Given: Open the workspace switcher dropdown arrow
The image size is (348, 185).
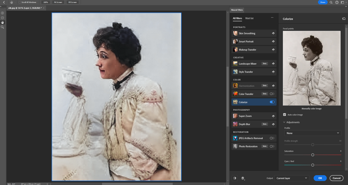Looking at the screenshot, I should [346, 2].
